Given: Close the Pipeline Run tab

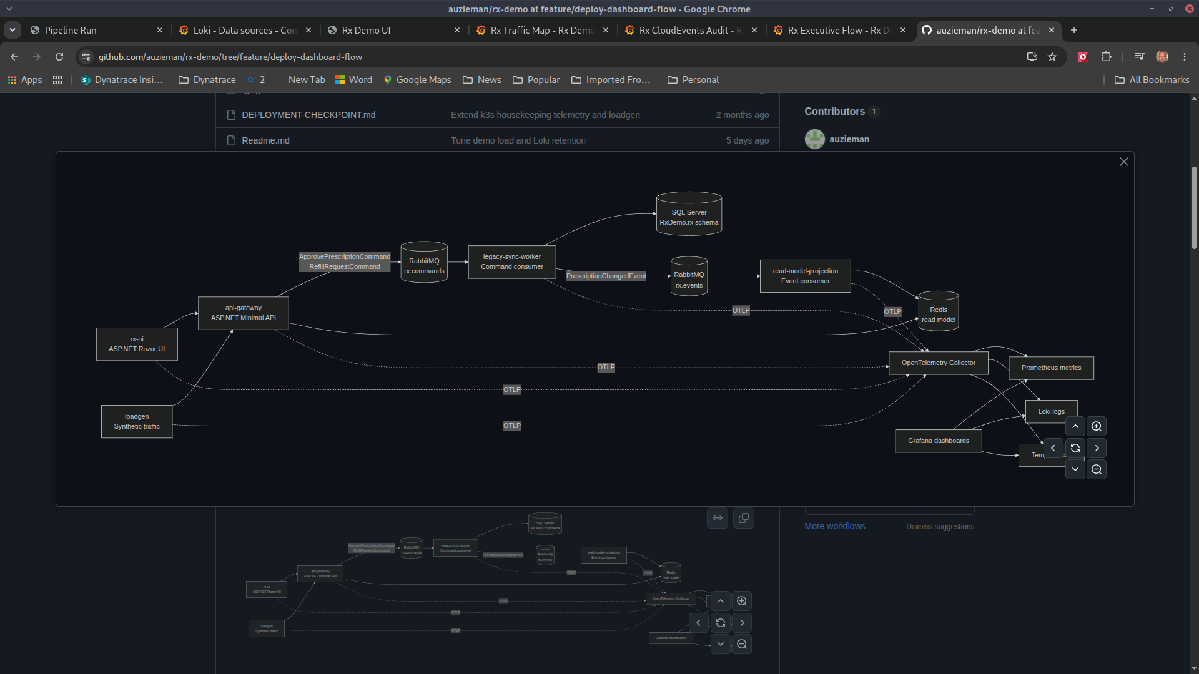Looking at the screenshot, I should pyautogui.click(x=160, y=30).
